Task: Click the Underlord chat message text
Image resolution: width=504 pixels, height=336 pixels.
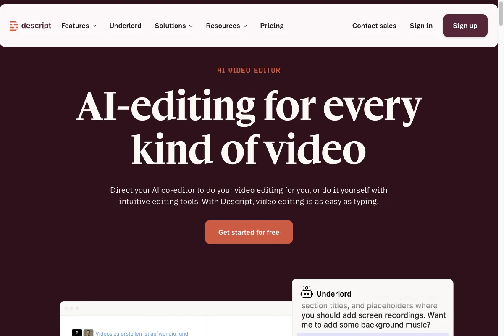Action: (374, 315)
